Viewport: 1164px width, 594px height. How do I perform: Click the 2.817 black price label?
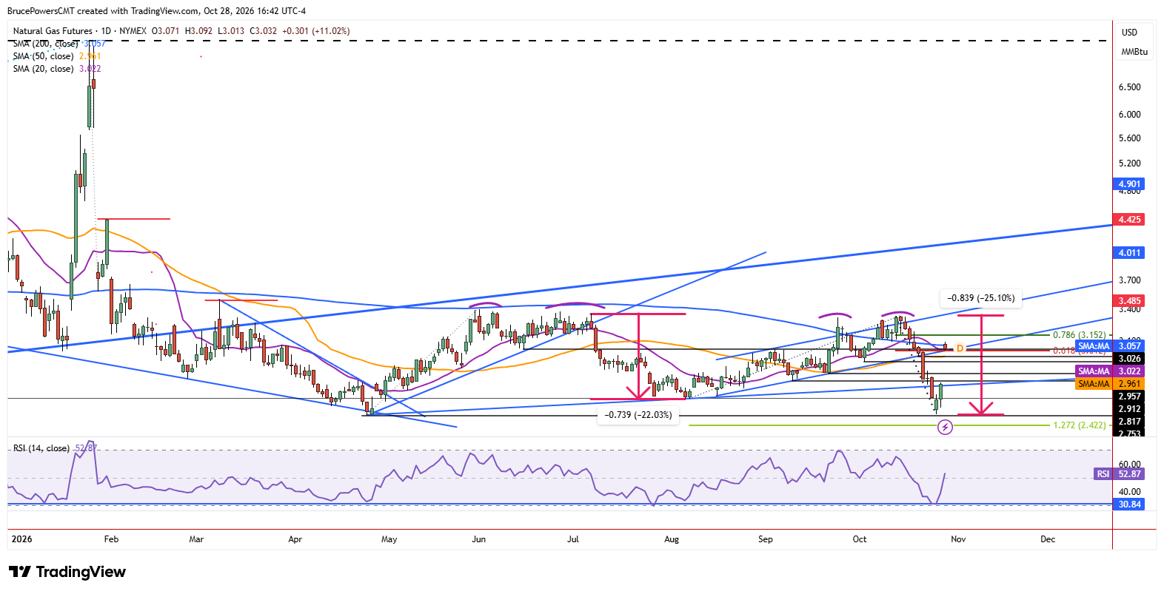pos(1129,422)
